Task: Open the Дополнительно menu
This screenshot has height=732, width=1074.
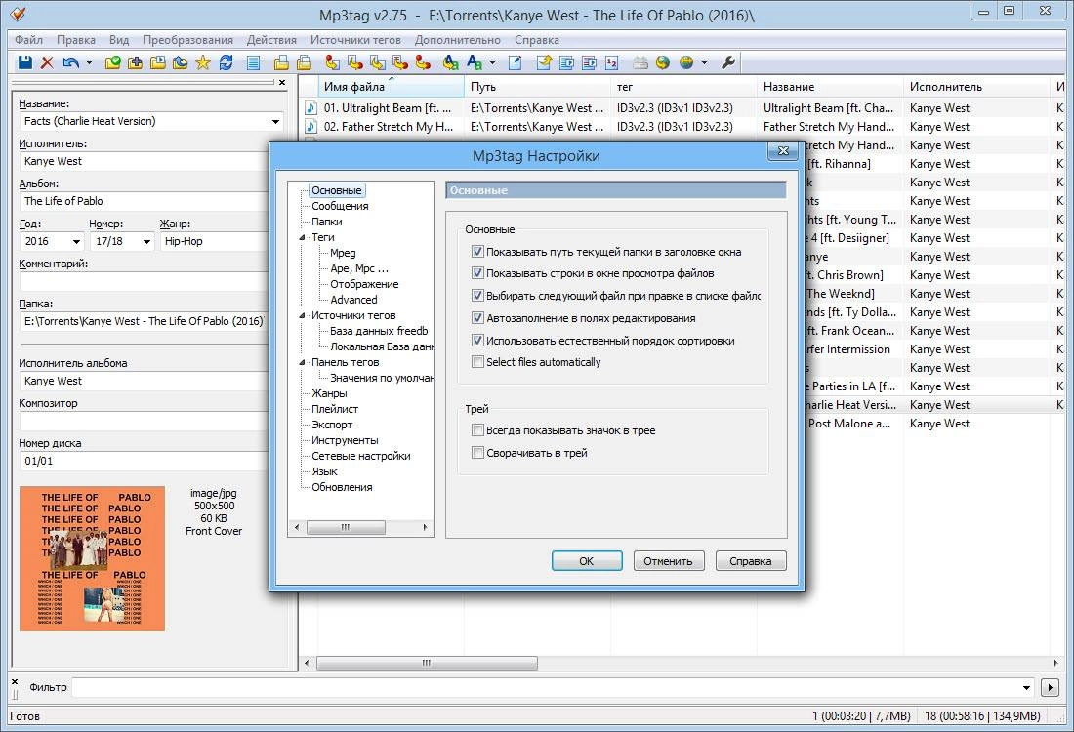Action: [x=458, y=40]
